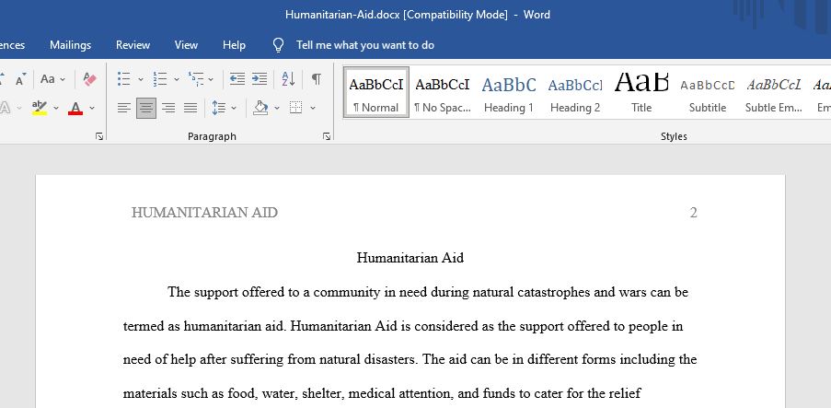Open the Mailings tab

point(71,45)
